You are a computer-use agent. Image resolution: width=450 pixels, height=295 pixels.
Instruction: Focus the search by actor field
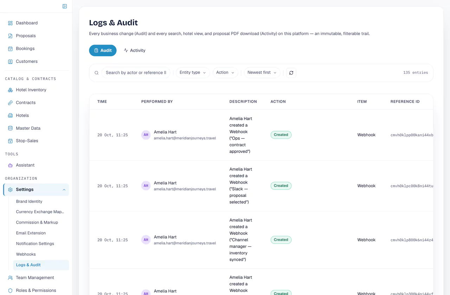point(136,73)
